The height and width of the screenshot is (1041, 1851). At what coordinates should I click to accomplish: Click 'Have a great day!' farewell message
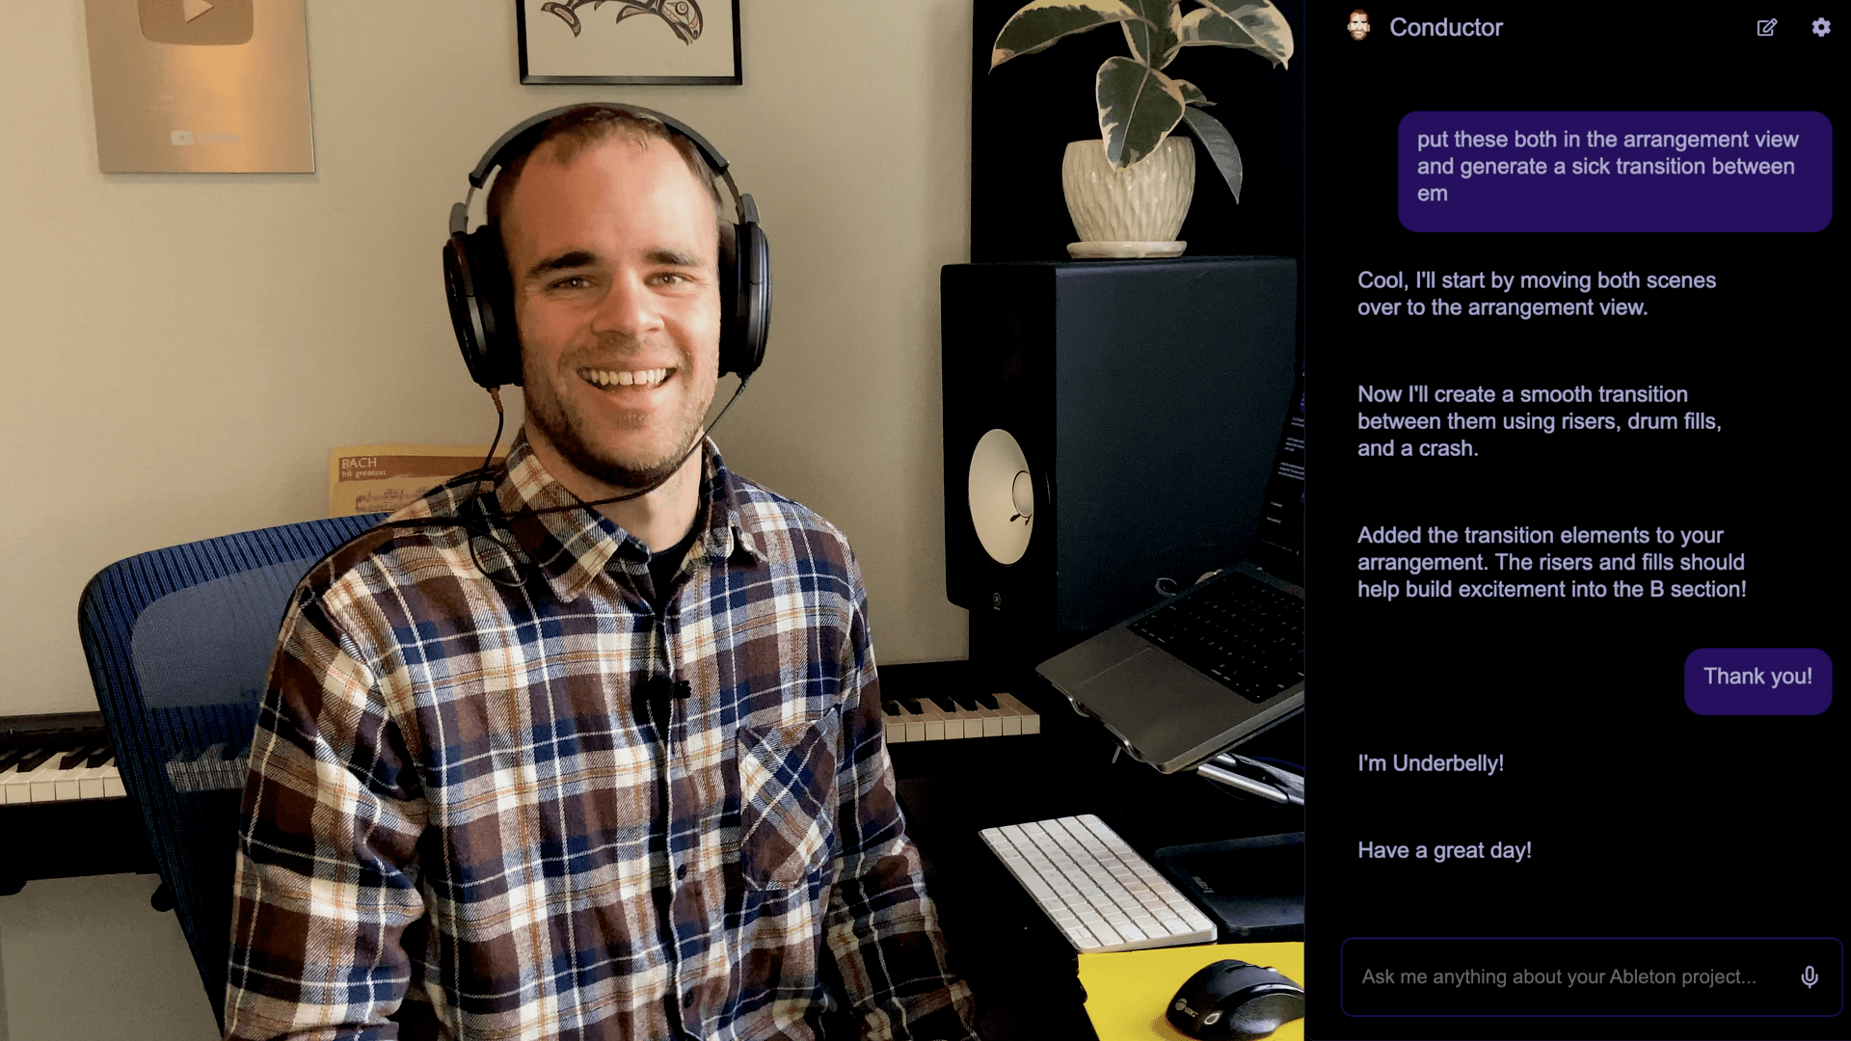(x=1443, y=850)
